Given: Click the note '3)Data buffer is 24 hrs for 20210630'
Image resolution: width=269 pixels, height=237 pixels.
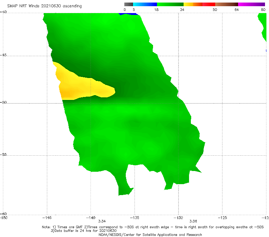Looking at the screenshot, I should pos(84,231).
